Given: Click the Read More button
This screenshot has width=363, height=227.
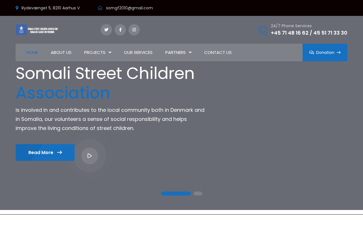Looking at the screenshot, I should click(x=45, y=152).
